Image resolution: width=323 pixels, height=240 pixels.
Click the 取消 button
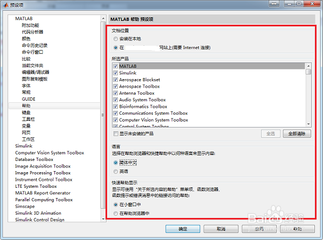point(221,229)
